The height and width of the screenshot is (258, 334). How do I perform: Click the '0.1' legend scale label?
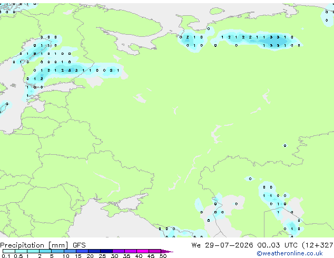click(6, 256)
